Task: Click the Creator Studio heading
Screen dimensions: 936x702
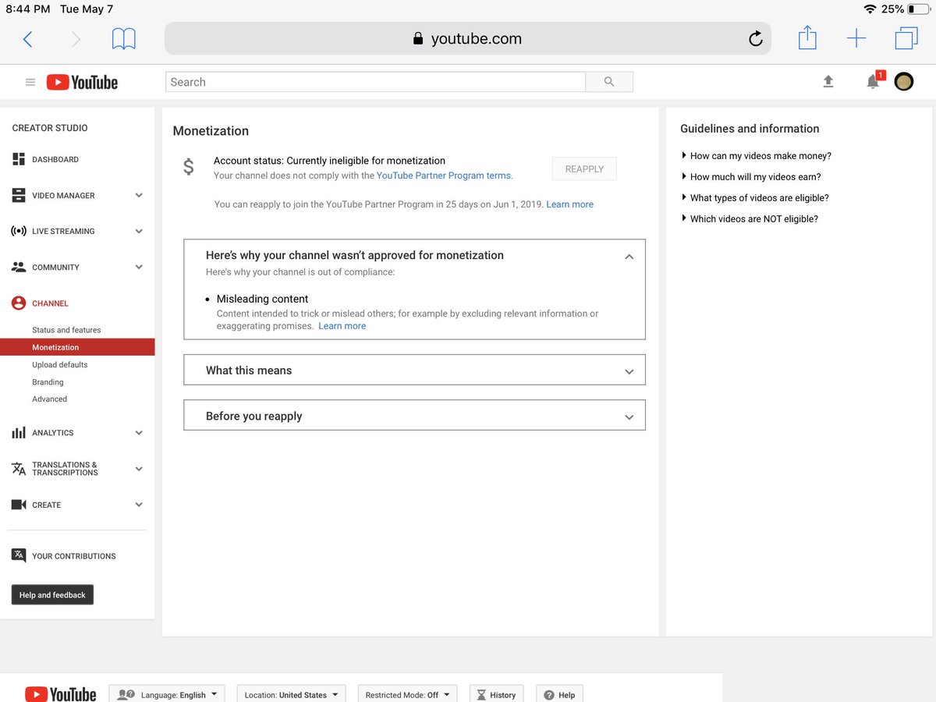Action: (50, 128)
